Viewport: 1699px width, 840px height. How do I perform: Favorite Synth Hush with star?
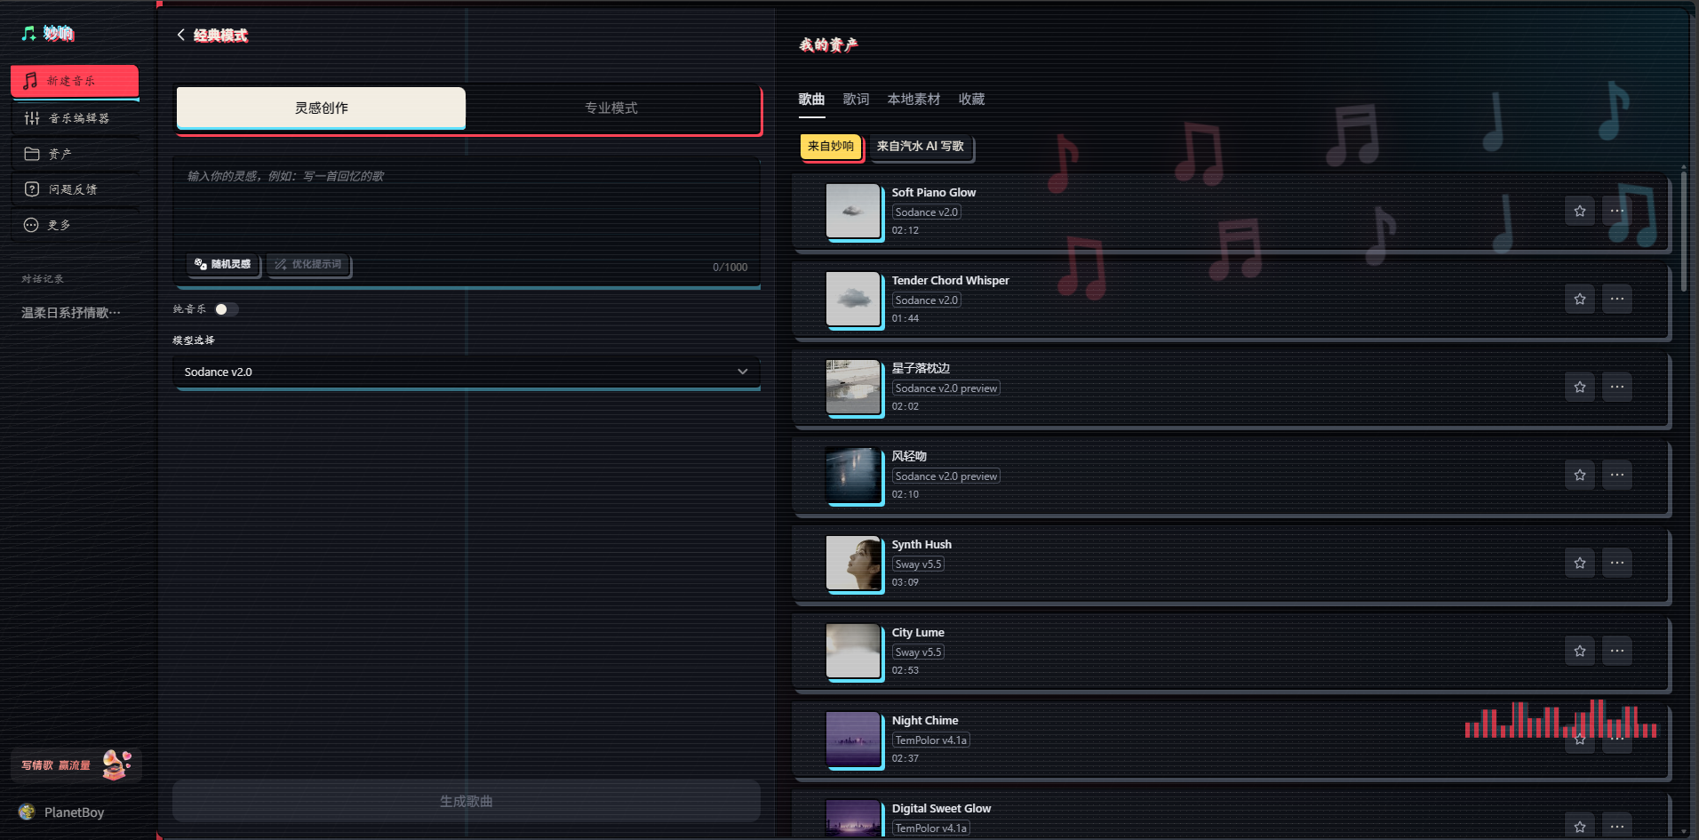point(1580,563)
